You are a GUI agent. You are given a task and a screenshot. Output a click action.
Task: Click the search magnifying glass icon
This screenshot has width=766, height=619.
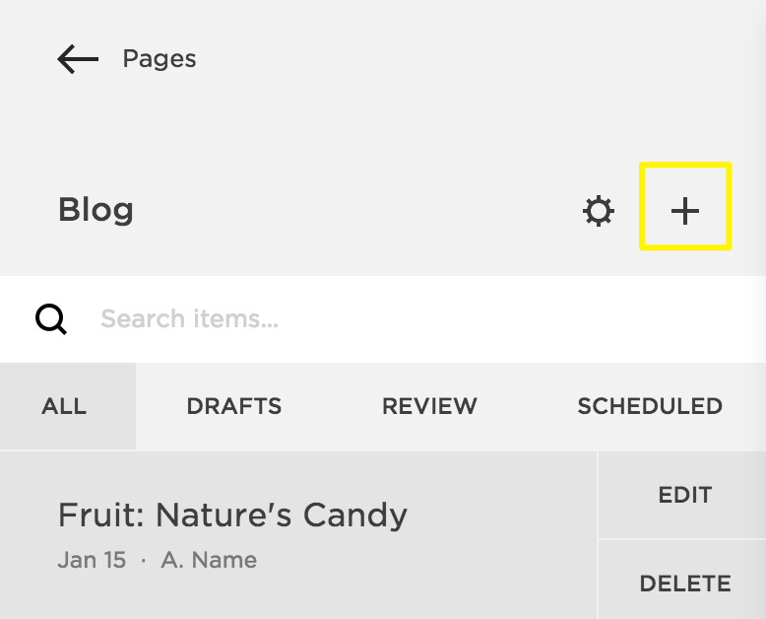[x=51, y=318]
